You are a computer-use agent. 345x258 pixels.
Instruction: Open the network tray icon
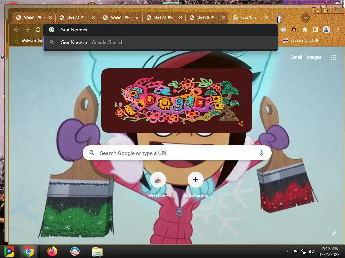(304, 251)
